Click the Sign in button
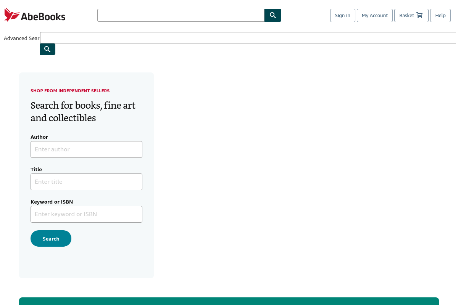This screenshot has width=458, height=305. pyautogui.click(x=343, y=15)
